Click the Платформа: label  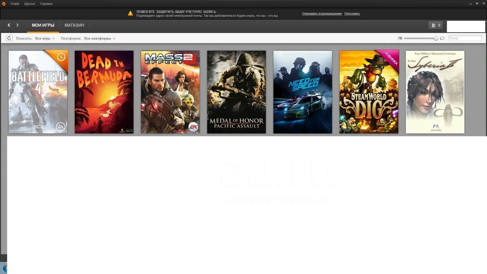coord(71,38)
